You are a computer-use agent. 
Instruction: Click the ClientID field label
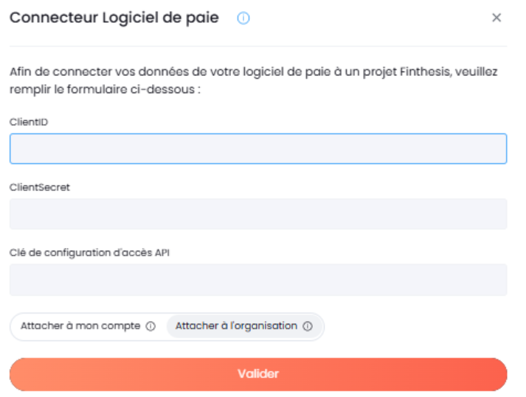tap(29, 122)
